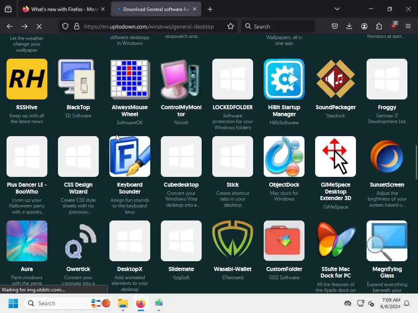The width and height of the screenshot is (418, 313).
Task: Open the ObjectDock title link
Action: coord(284,185)
